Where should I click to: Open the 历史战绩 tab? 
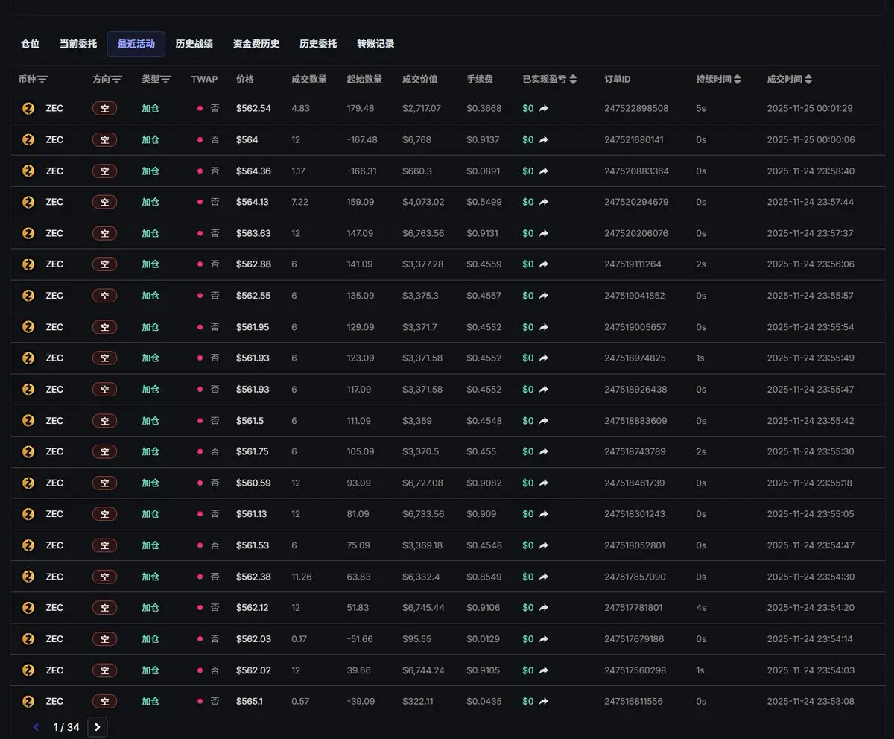pyautogui.click(x=194, y=44)
